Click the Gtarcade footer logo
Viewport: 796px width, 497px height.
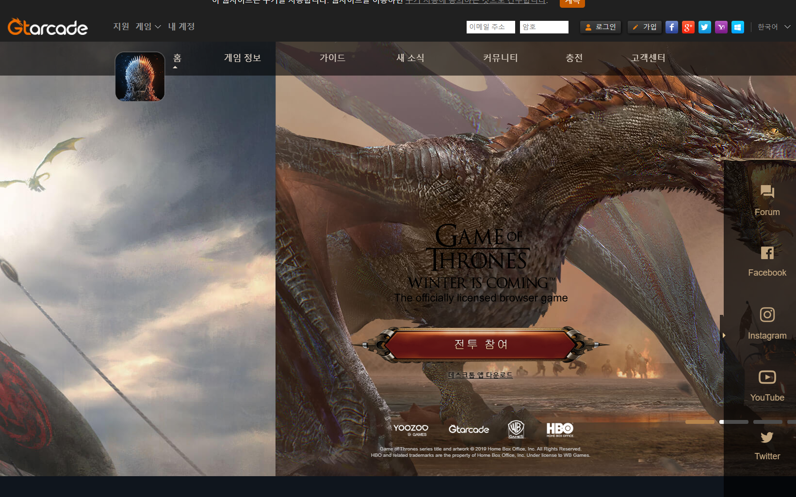click(469, 429)
